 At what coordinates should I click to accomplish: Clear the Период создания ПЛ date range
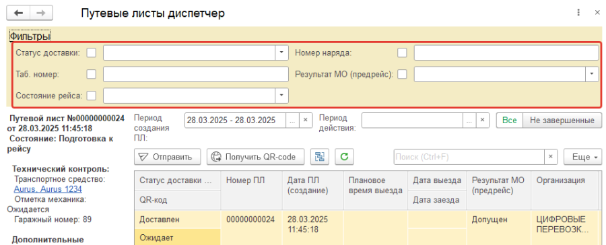coord(305,120)
